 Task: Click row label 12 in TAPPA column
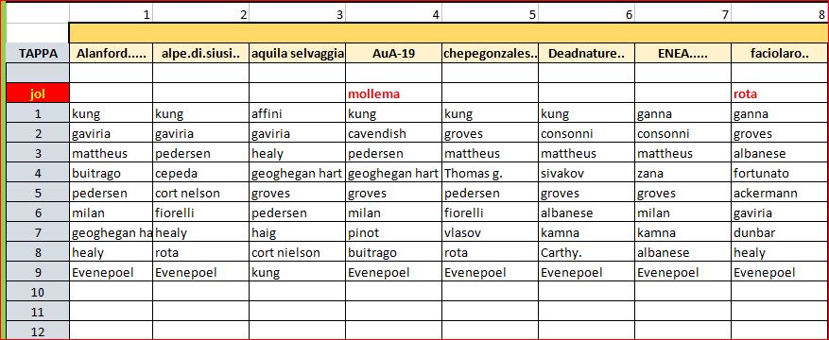coord(38,331)
